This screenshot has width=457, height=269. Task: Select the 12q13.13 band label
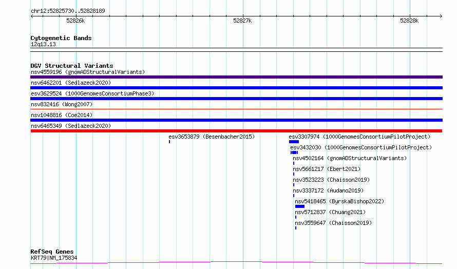(43, 44)
